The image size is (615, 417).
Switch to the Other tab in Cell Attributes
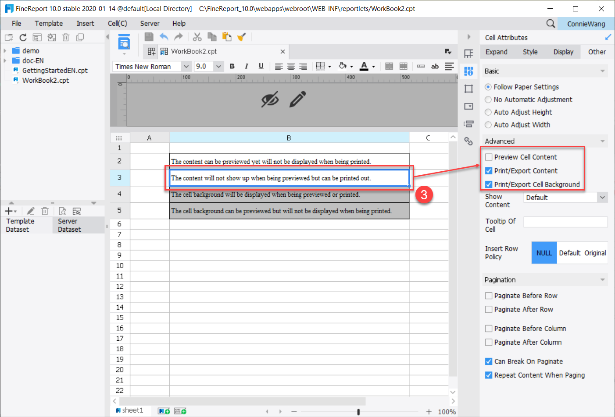[x=597, y=51]
